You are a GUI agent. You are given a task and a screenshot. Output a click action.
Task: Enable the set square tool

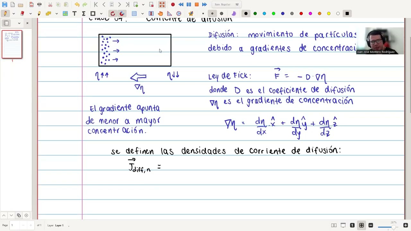pyautogui.click(x=170, y=13)
